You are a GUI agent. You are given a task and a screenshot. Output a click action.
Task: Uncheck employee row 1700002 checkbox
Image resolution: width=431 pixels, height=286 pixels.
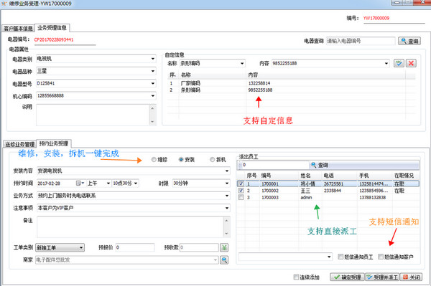click(241, 191)
